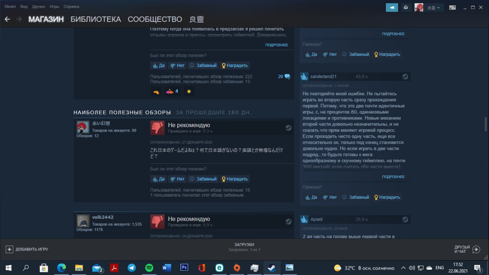Expand top review via ПОДРОБНЕЕ on the left
Screen dimensions: 489x275
[277, 45]
